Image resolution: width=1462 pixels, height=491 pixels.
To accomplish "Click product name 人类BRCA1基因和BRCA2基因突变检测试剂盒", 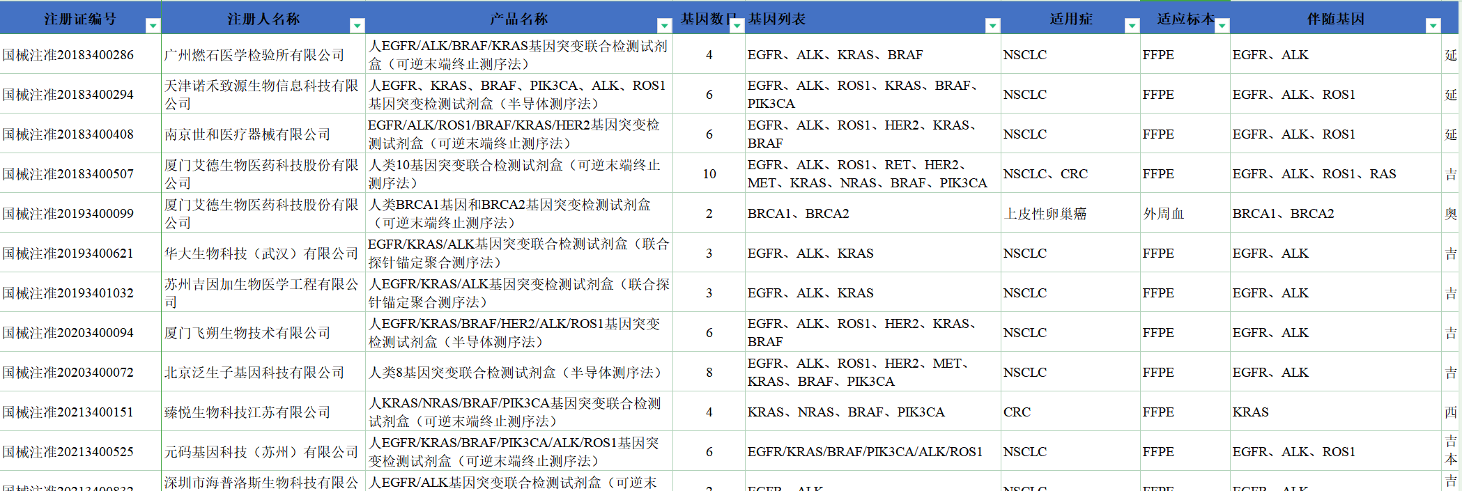I will [519, 213].
